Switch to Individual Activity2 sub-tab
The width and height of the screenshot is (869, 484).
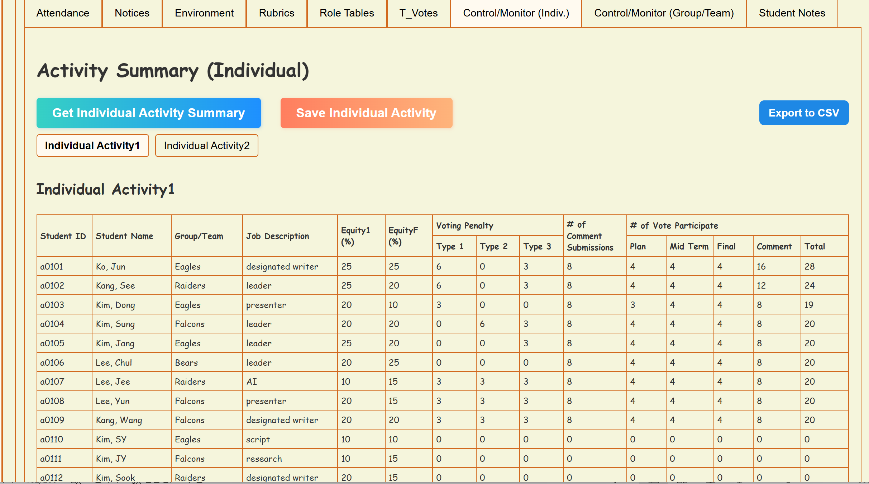206,146
